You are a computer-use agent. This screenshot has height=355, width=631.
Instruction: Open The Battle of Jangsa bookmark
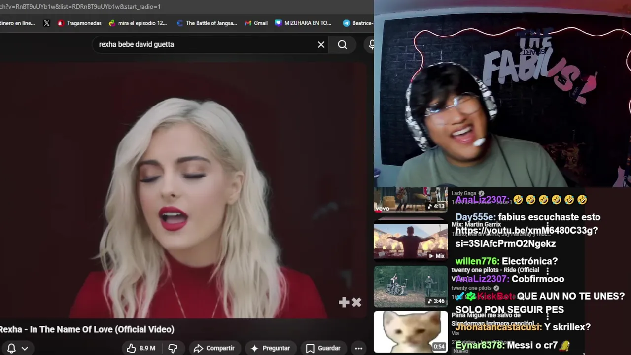point(207,23)
